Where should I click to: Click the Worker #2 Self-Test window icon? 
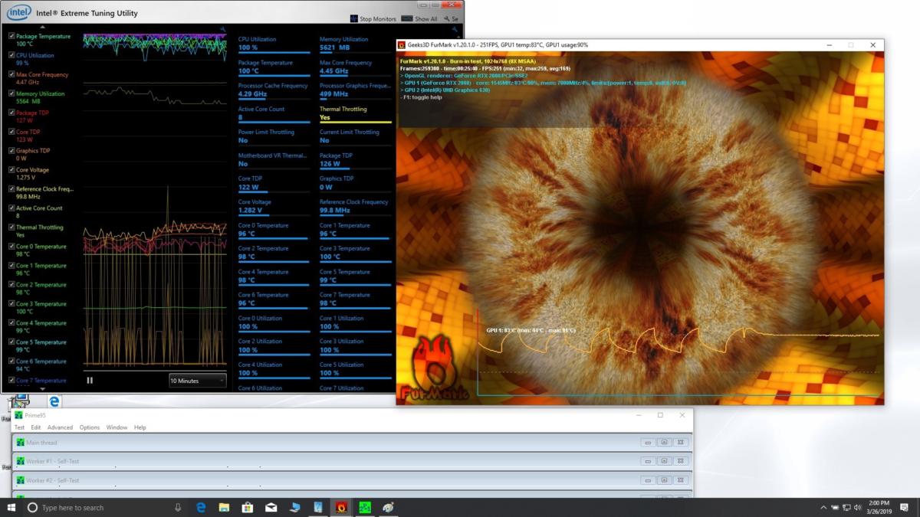tap(21, 480)
